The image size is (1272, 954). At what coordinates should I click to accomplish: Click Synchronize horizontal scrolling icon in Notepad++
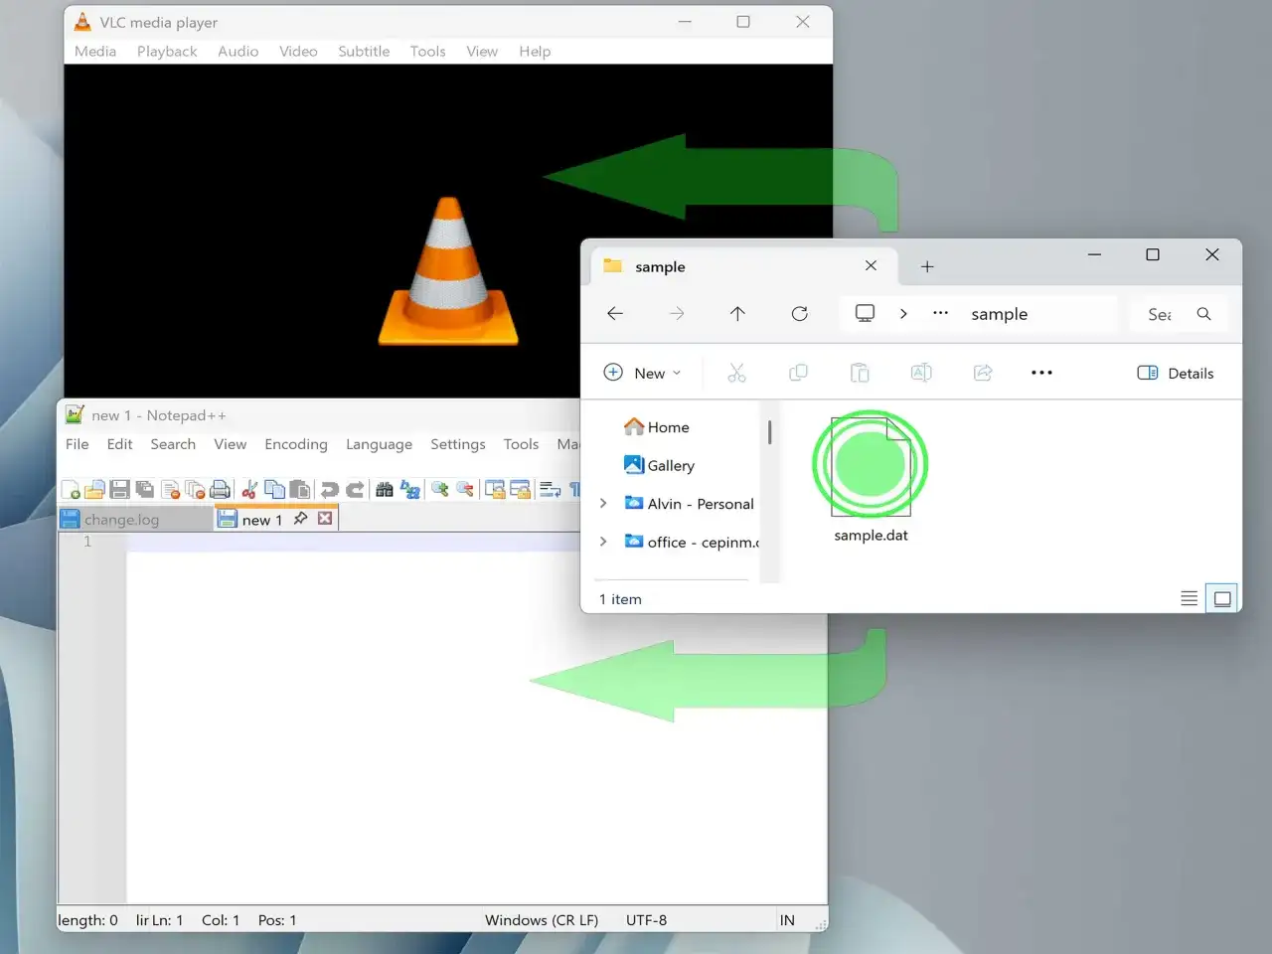[x=520, y=489]
